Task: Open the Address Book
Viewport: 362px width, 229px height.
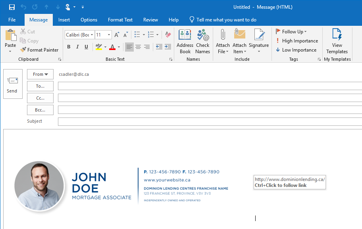Action: coord(185,42)
